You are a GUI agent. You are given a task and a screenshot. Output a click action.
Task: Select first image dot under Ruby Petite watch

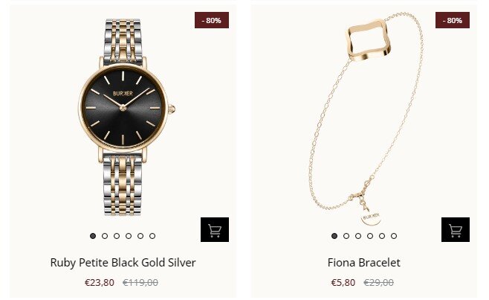point(93,236)
